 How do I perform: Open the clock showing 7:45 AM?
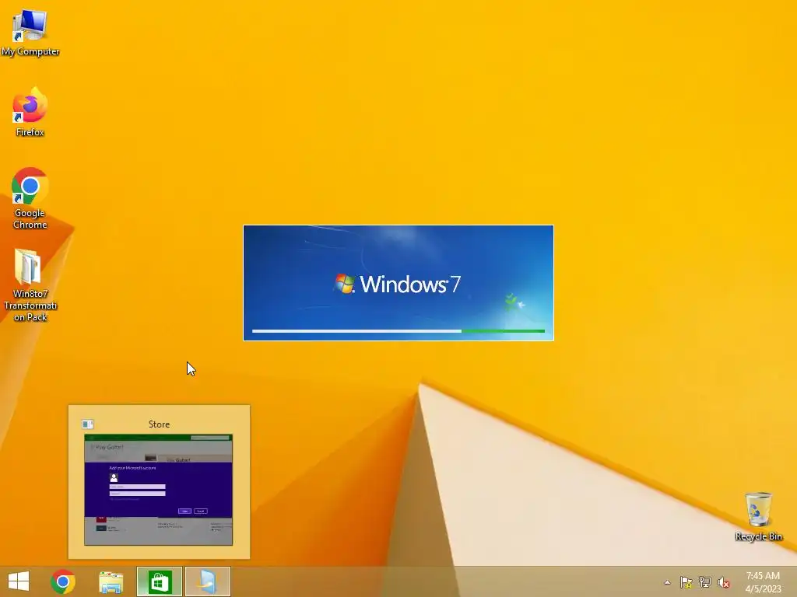click(763, 582)
